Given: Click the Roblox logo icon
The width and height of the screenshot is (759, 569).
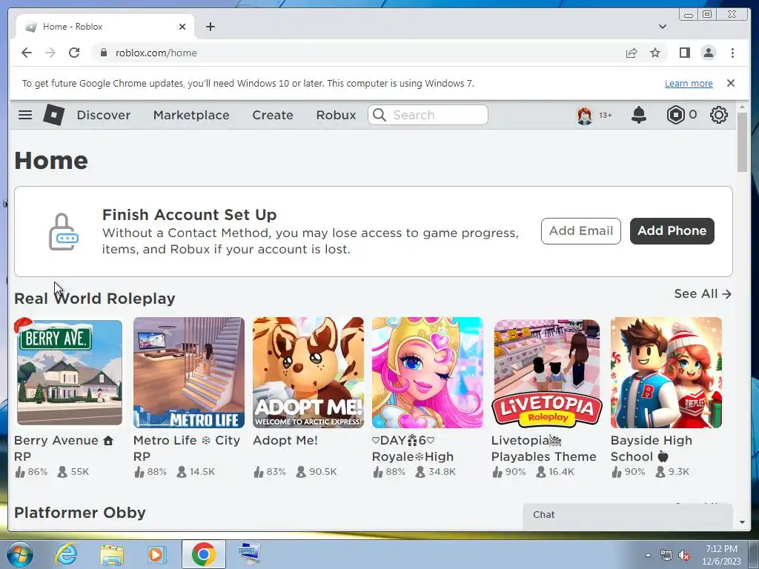Looking at the screenshot, I should (53, 115).
